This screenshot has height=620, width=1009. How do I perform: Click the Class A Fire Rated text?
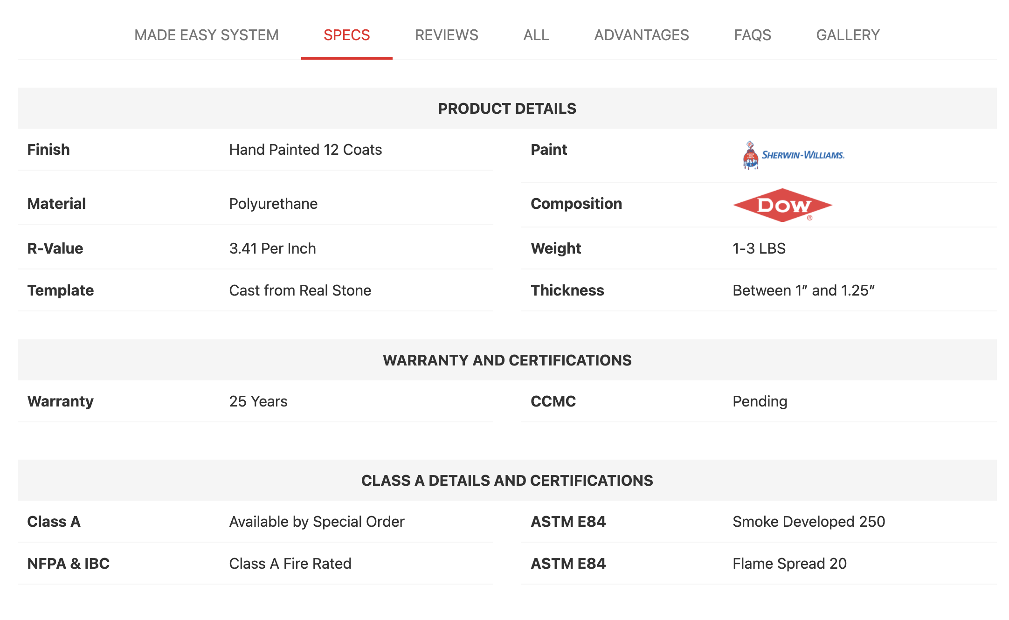(290, 564)
